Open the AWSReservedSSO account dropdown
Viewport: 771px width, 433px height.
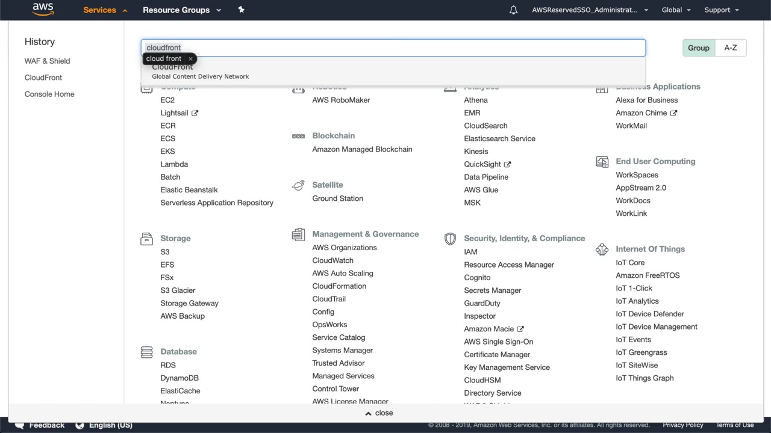[x=590, y=10]
